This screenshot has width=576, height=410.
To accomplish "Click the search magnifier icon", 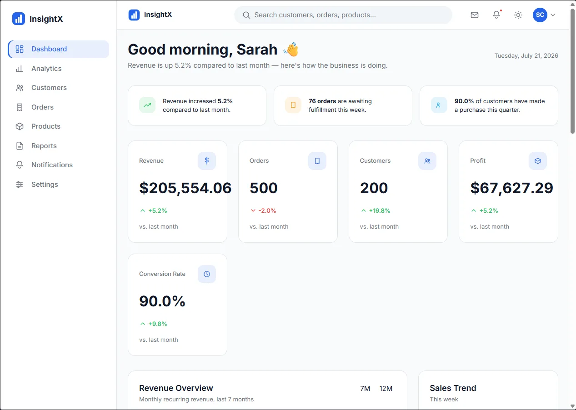I will pos(246,15).
